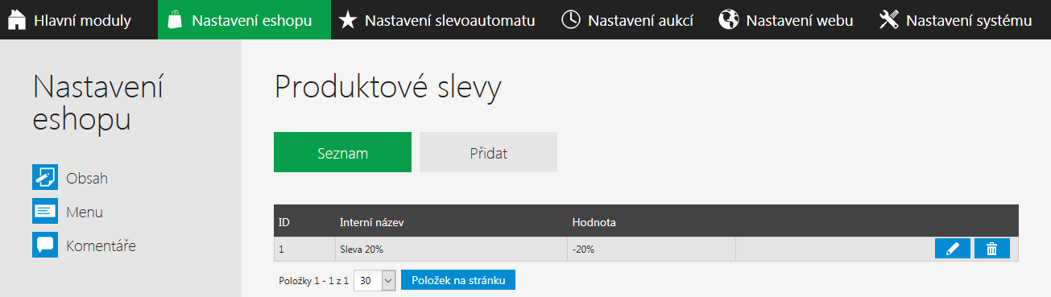The width and height of the screenshot is (1051, 297).
Task: Click the globe icon for Nastavení webu
Action: (729, 20)
